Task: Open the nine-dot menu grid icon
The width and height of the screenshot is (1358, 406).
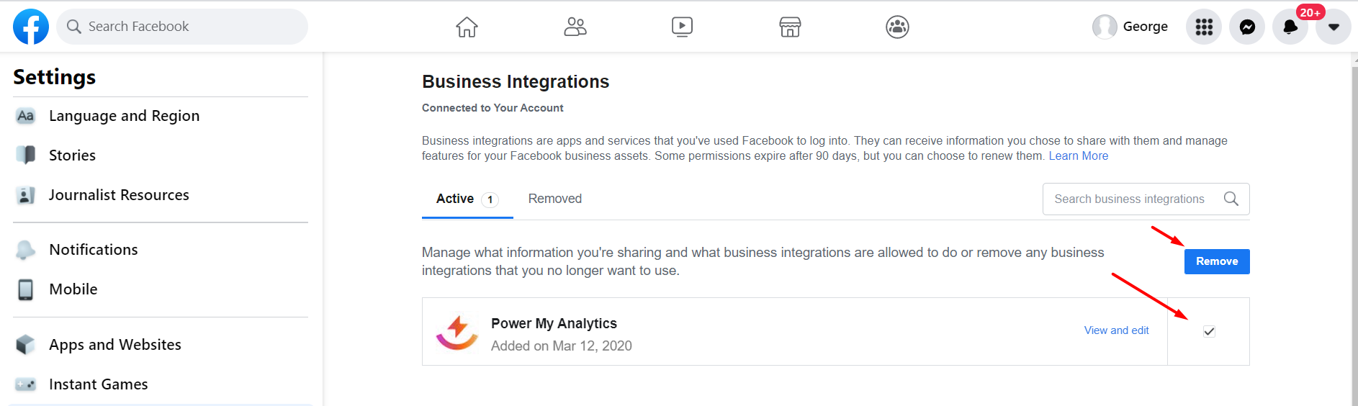Action: 1204,27
